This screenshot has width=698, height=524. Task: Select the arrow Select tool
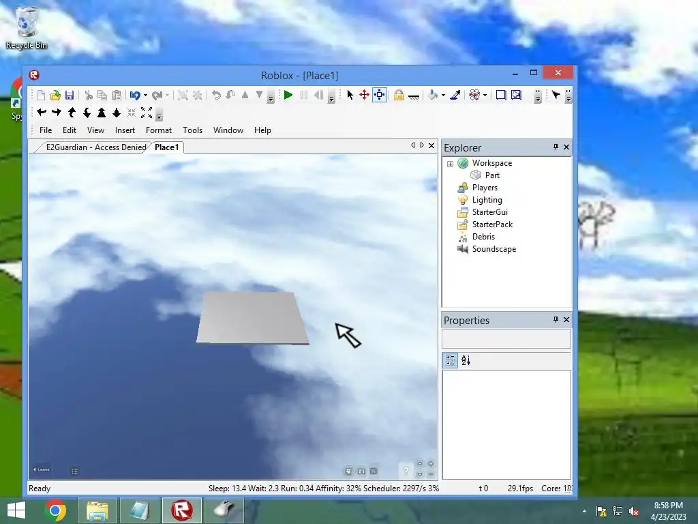(350, 95)
